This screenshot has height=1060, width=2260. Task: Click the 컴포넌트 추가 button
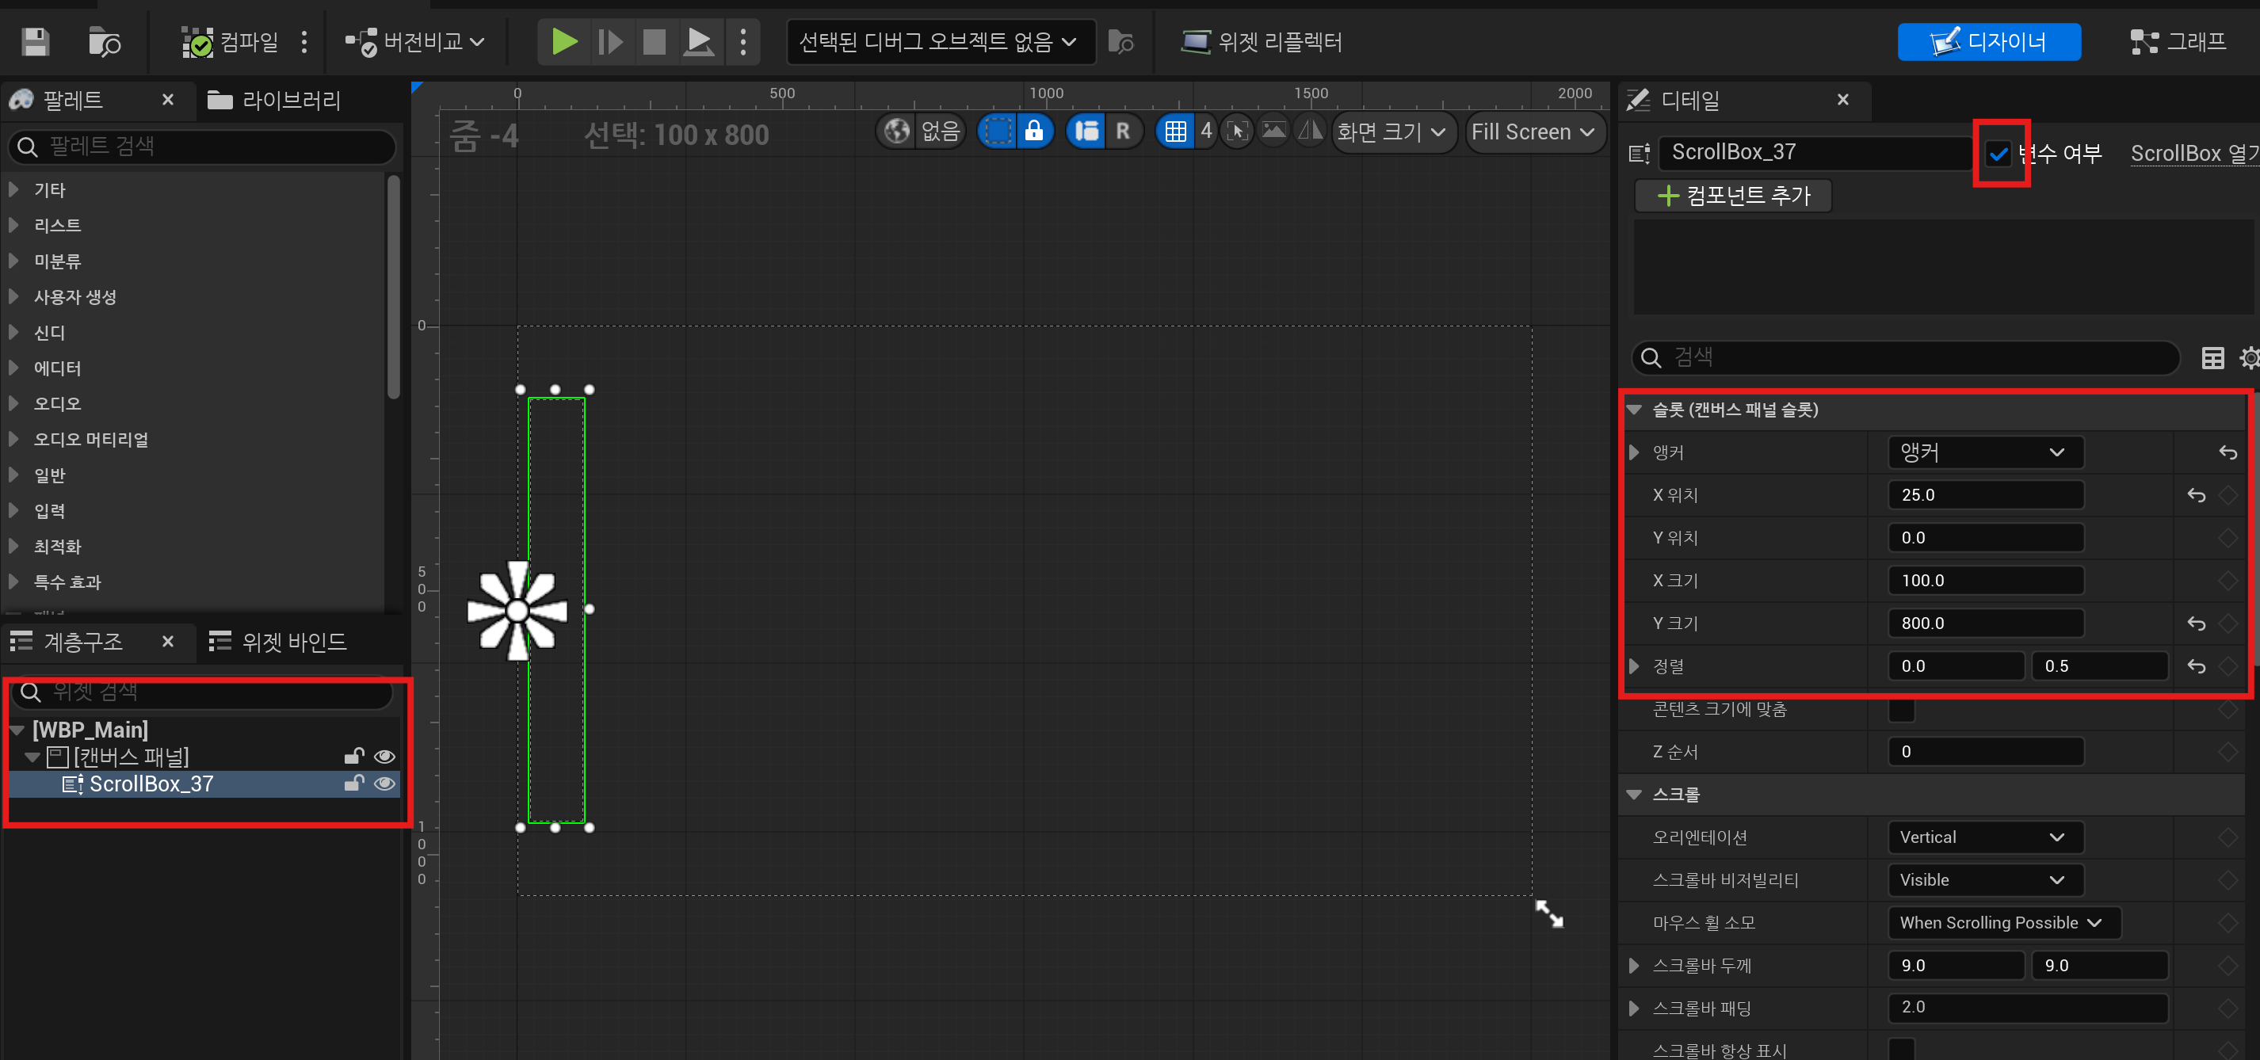[x=1733, y=195]
